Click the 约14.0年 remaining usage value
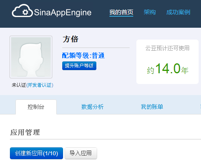 [x=168, y=69]
